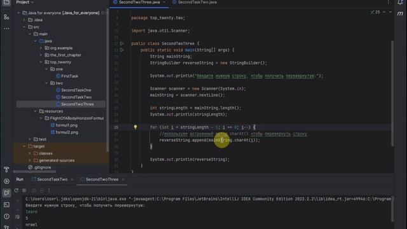Image resolution: width=407 pixels, height=229 pixels.
Task: Expand the generated-sources folder
Action: pyautogui.click(x=30, y=160)
